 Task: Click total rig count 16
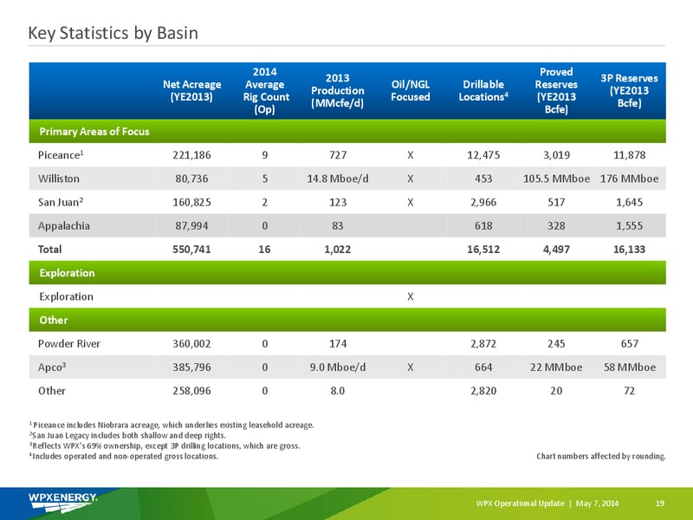coord(265,250)
